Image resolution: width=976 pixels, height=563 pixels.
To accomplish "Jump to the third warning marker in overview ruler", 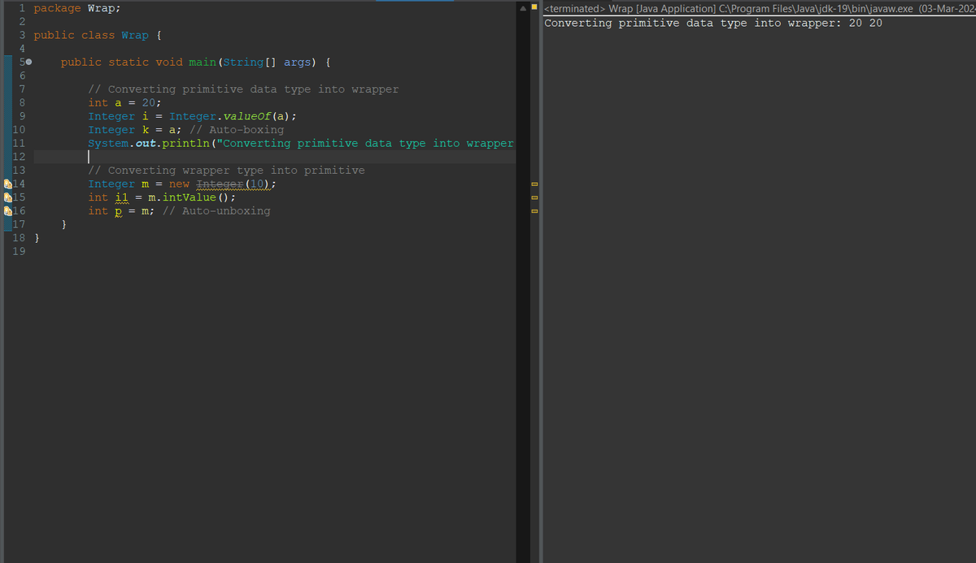I will tap(534, 213).
